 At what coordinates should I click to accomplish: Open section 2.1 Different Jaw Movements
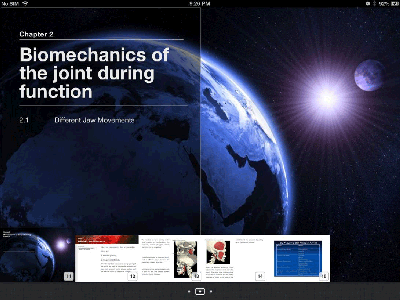[77, 120]
